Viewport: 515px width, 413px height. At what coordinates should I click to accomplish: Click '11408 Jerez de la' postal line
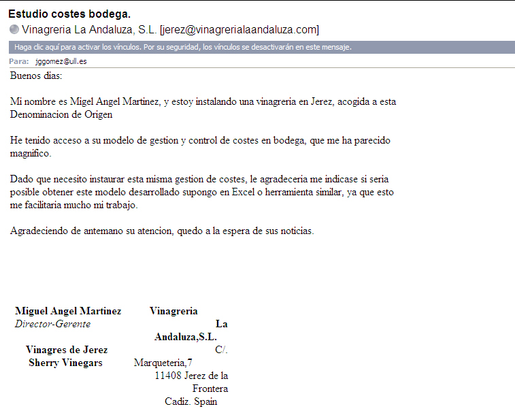(x=191, y=376)
